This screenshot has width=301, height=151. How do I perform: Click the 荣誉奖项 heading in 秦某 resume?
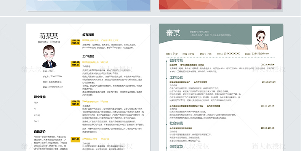tap(176, 146)
